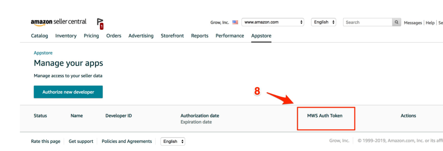Screen dimensions: 443x151
Task: Open the top English language dropdown
Action: [324, 22]
